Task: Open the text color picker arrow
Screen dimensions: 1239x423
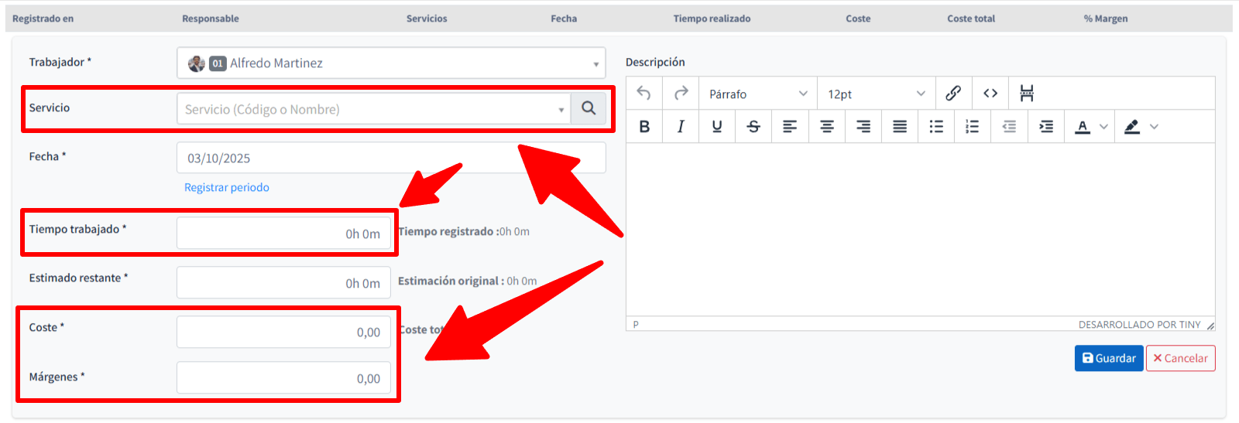Action: point(1103,127)
